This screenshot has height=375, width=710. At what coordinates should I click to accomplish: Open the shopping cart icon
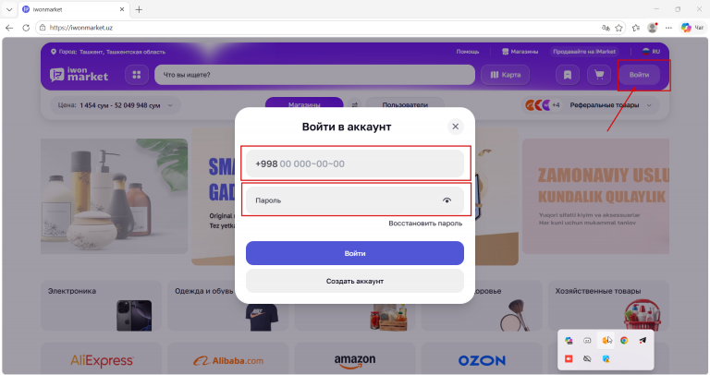[599, 75]
